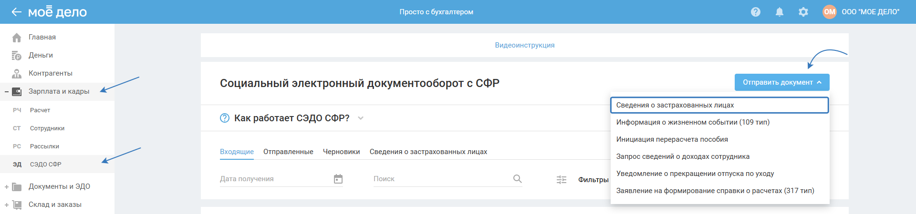Collapse the Зарплата и кадры section
Screen dimensions: 916x214
[x=7, y=91]
